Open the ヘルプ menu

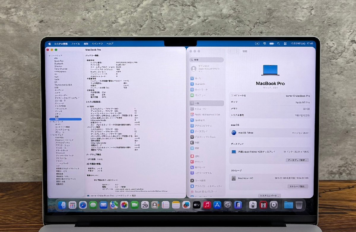point(110,43)
